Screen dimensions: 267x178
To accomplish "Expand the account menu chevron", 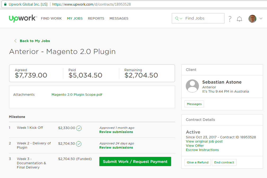I will (261, 19).
